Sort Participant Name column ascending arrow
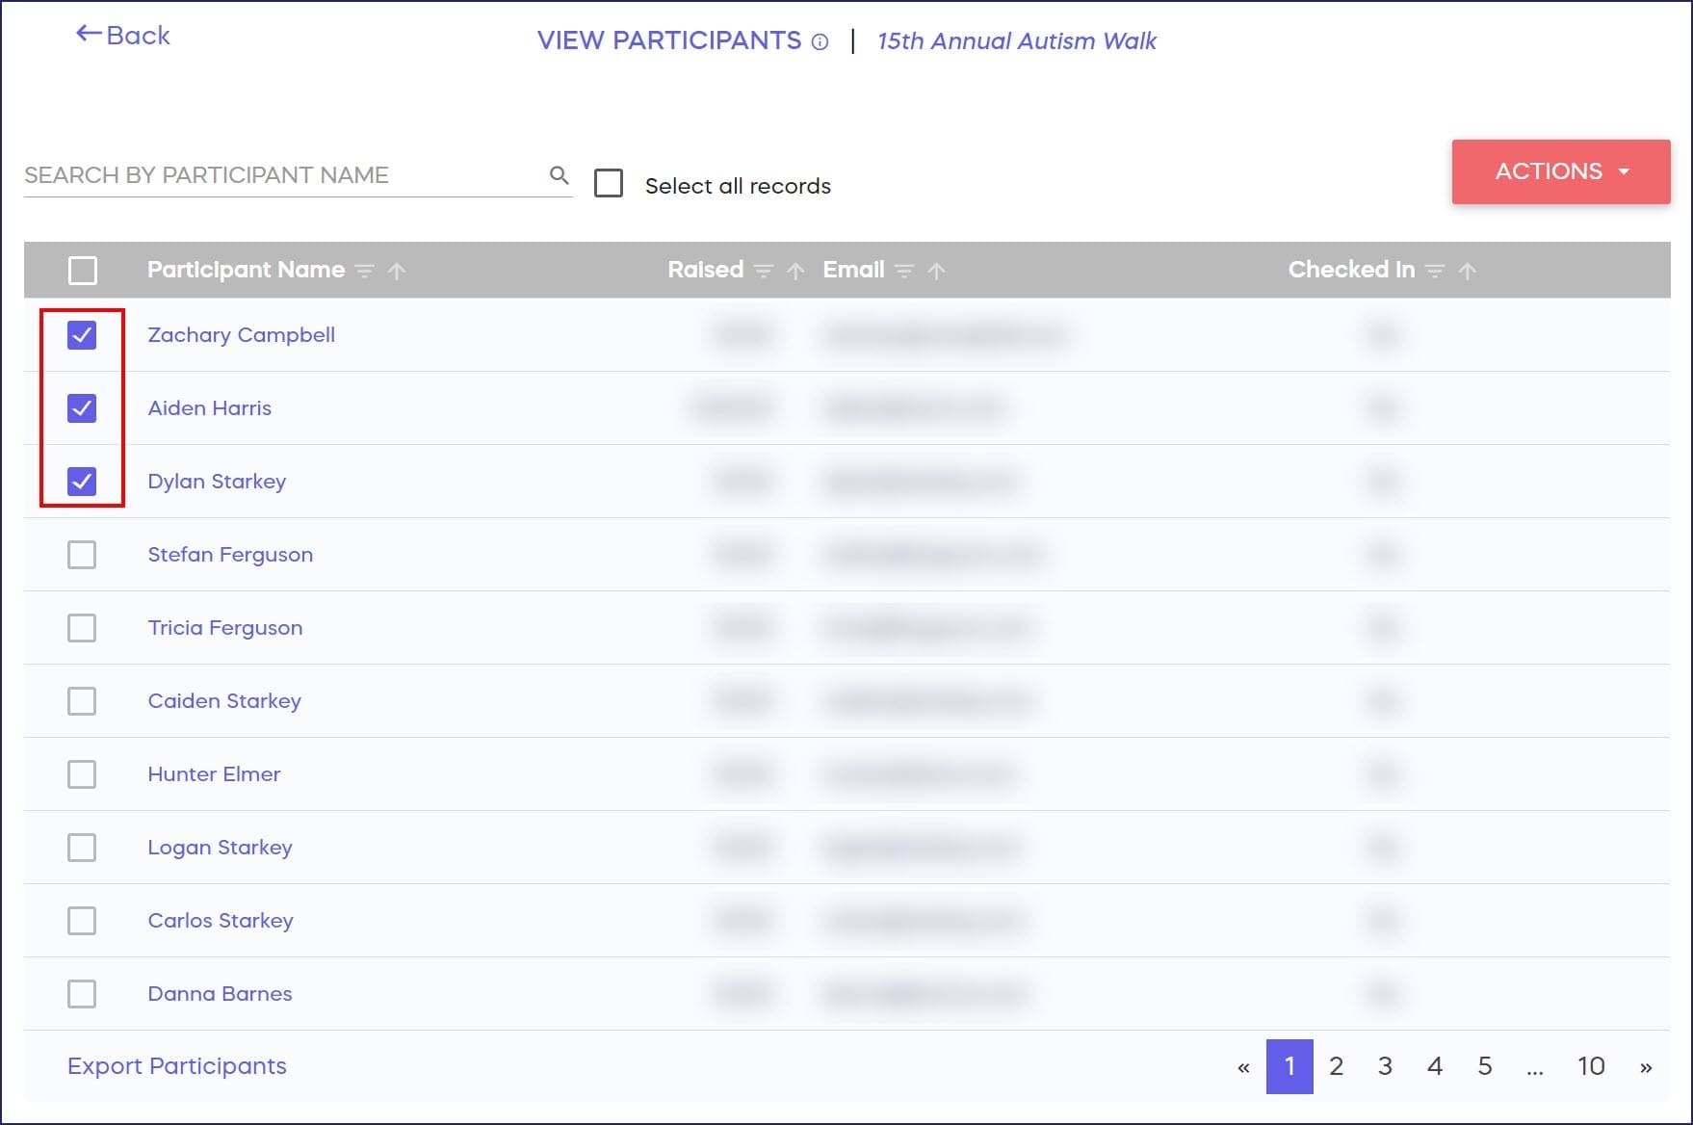Screen dimensions: 1693x1125 [x=397, y=272]
